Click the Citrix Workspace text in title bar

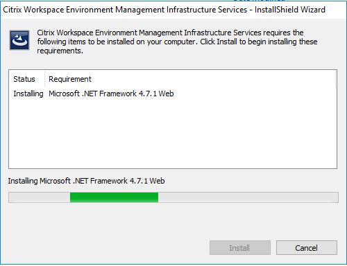click(x=33, y=10)
